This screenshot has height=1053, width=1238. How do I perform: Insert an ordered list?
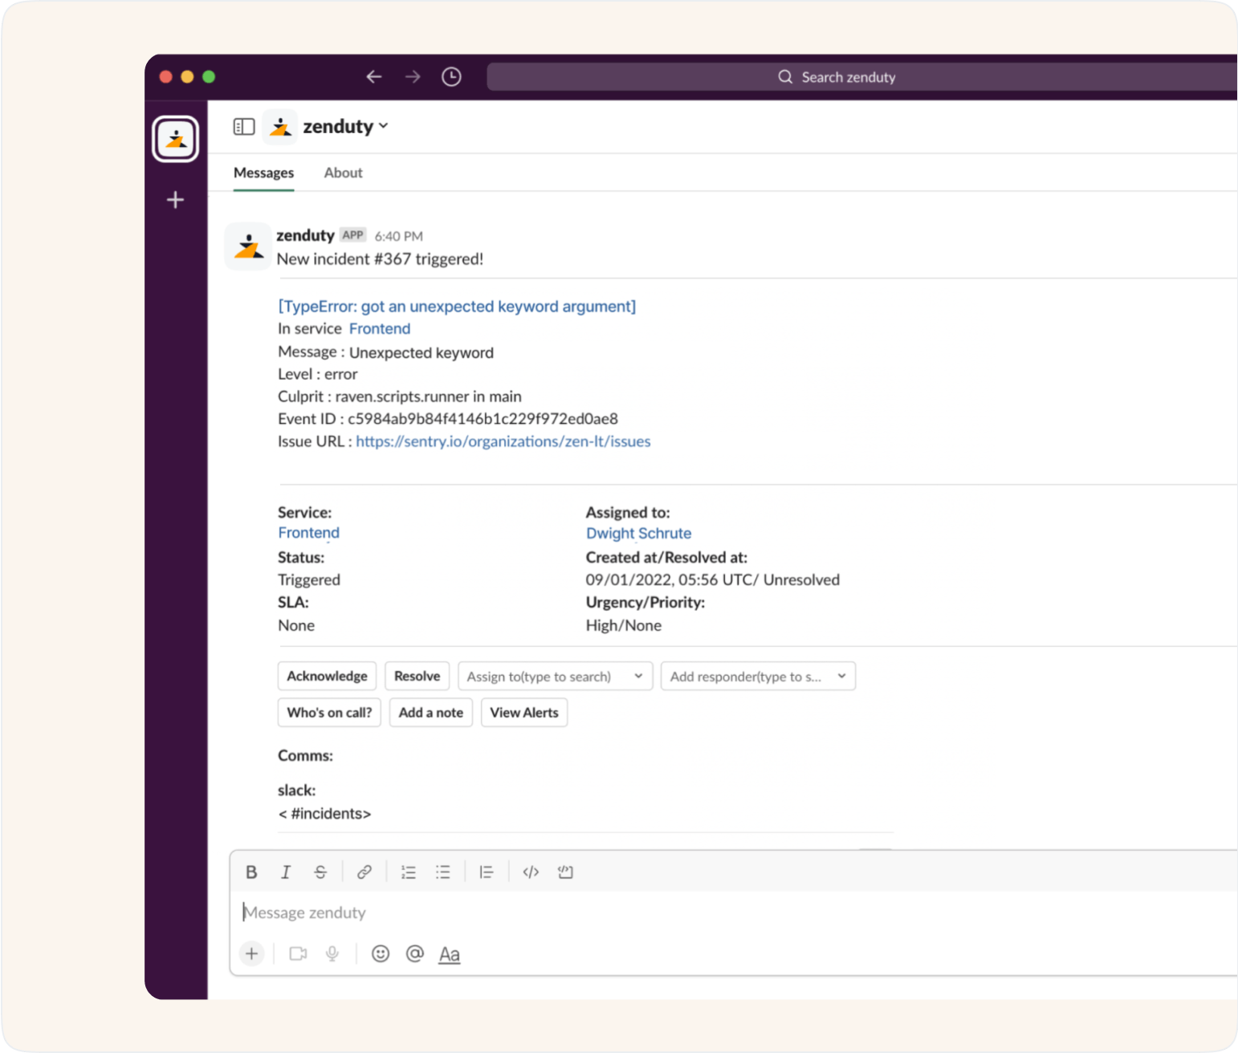pyautogui.click(x=409, y=872)
